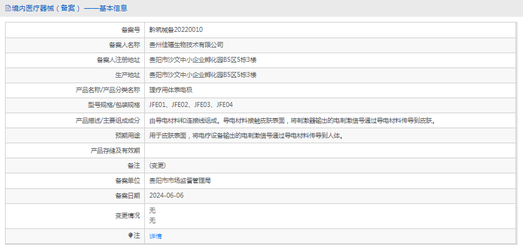Click the filing date 2024-06-06
The width and height of the screenshot is (523, 249).
pos(166,195)
